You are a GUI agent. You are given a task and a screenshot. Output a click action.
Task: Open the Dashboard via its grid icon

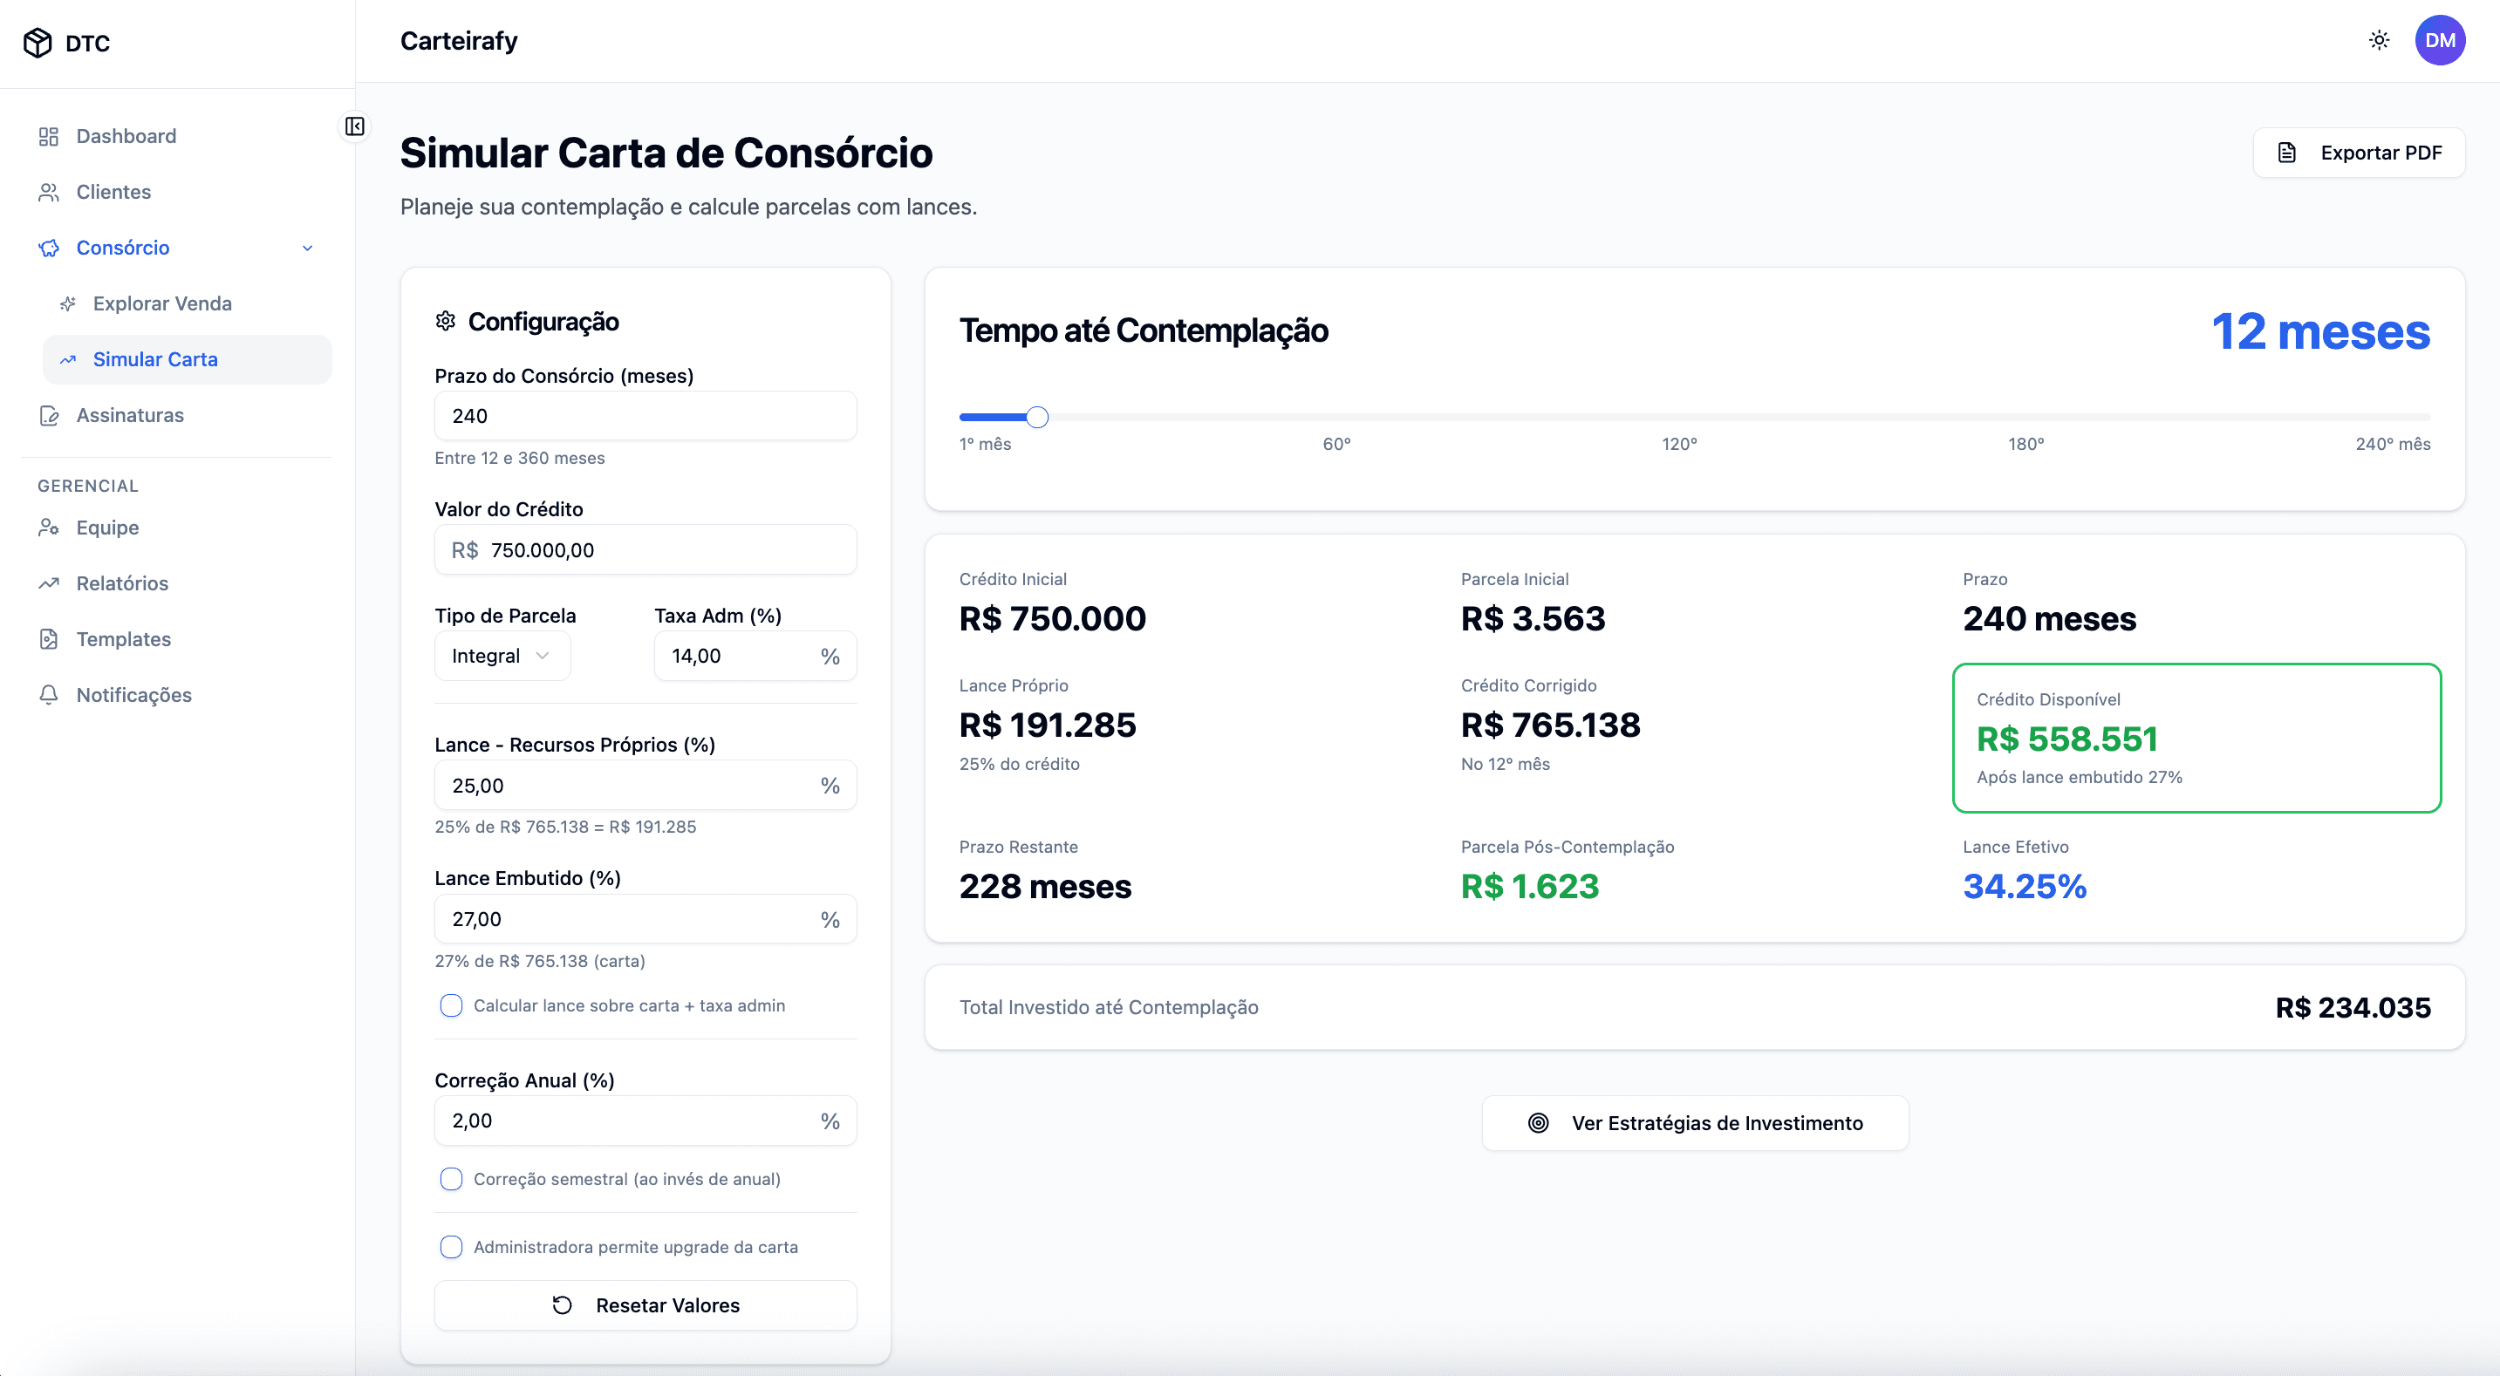[x=50, y=136]
